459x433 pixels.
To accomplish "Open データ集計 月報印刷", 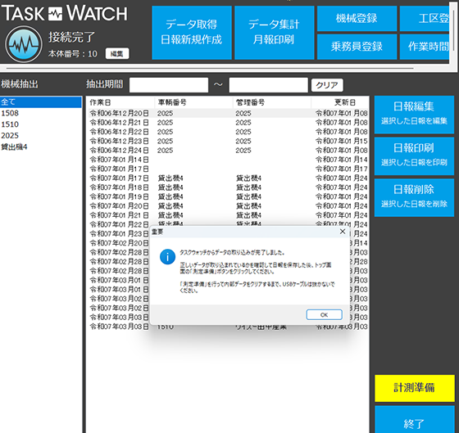I will click(x=274, y=33).
